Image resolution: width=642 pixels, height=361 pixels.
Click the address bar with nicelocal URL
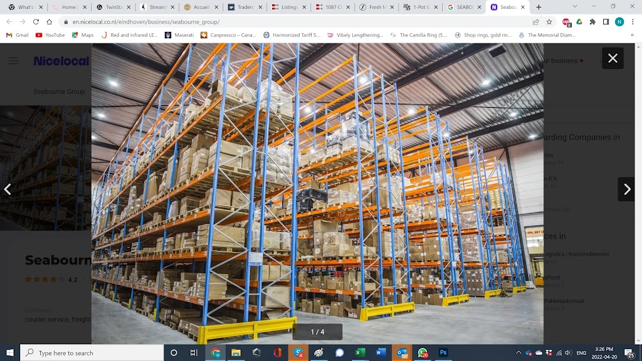299,22
